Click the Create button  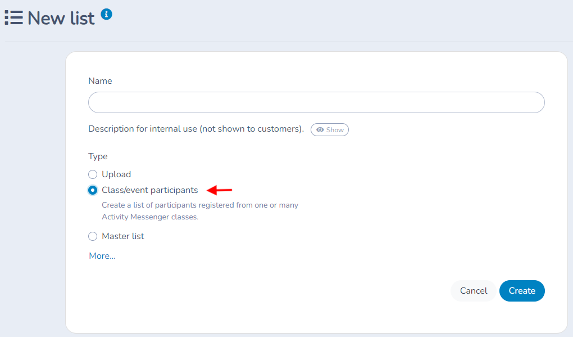click(522, 291)
